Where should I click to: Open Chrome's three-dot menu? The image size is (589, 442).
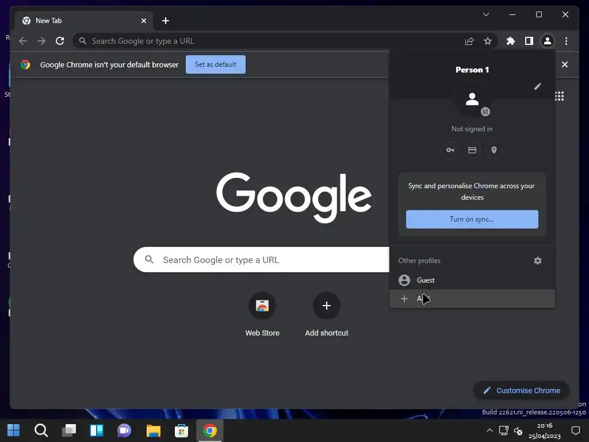click(566, 41)
